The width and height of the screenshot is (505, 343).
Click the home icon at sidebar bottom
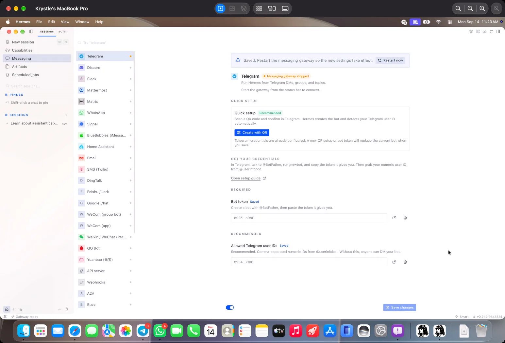coord(7,309)
